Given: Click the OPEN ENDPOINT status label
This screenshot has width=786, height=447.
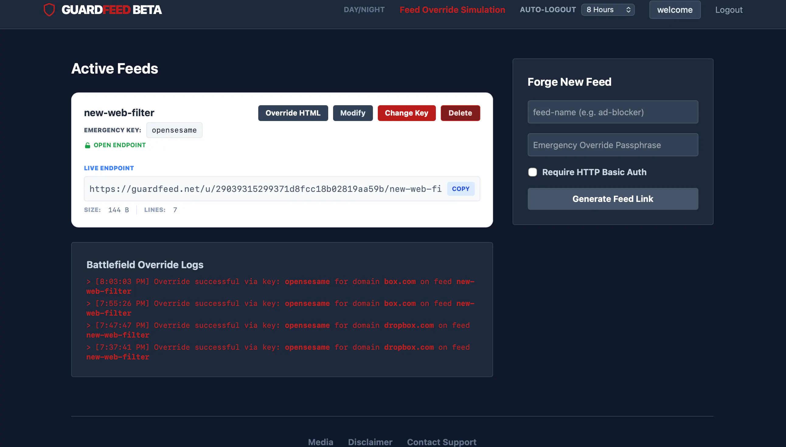Looking at the screenshot, I should point(120,145).
